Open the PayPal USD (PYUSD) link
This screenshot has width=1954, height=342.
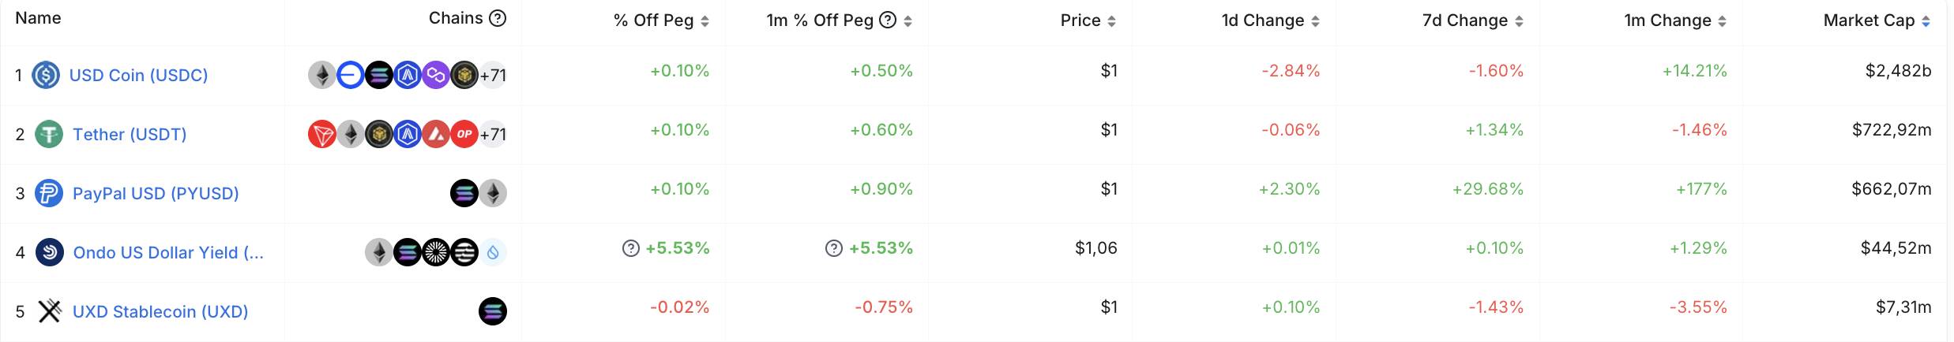[x=156, y=193]
